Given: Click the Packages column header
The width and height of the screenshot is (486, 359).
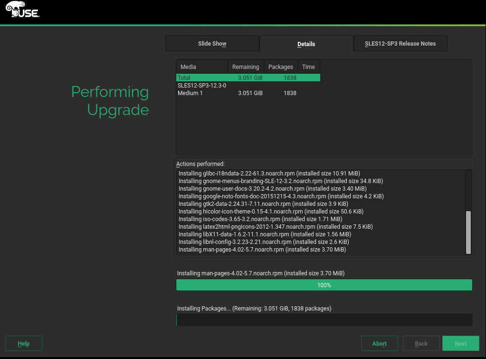Looking at the screenshot, I should tap(280, 67).
